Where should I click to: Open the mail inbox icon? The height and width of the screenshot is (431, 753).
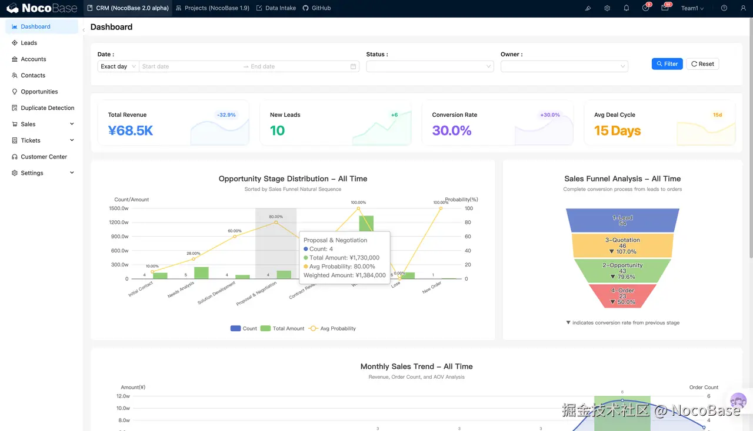click(665, 8)
